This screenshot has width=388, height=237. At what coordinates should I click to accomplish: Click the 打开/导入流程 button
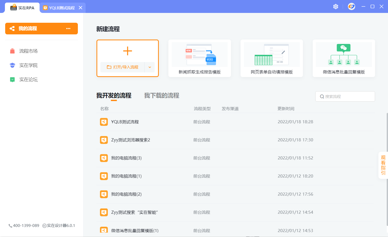[122, 67]
